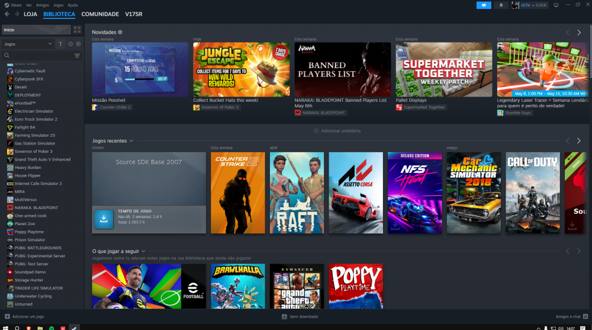Click the sidebar filter options icon
Viewport: 592px width, 330px height.
(77, 56)
